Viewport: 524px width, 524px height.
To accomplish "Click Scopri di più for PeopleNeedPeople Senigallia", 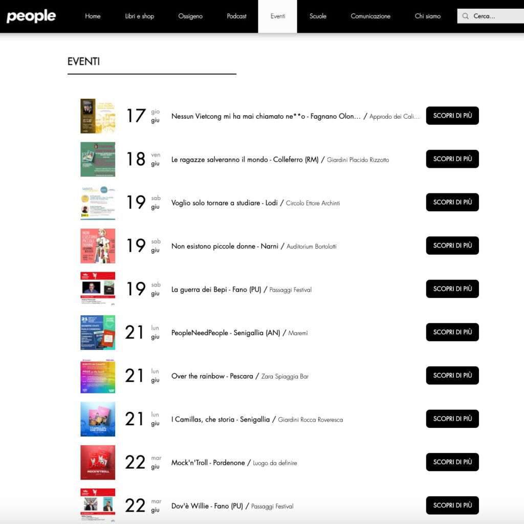I will [452, 332].
